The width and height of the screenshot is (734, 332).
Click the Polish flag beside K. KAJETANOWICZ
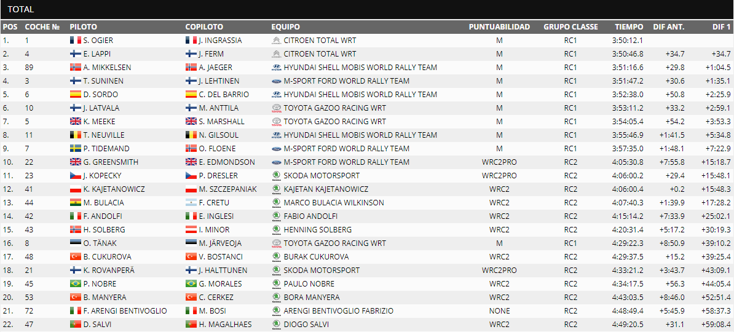coord(76,189)
